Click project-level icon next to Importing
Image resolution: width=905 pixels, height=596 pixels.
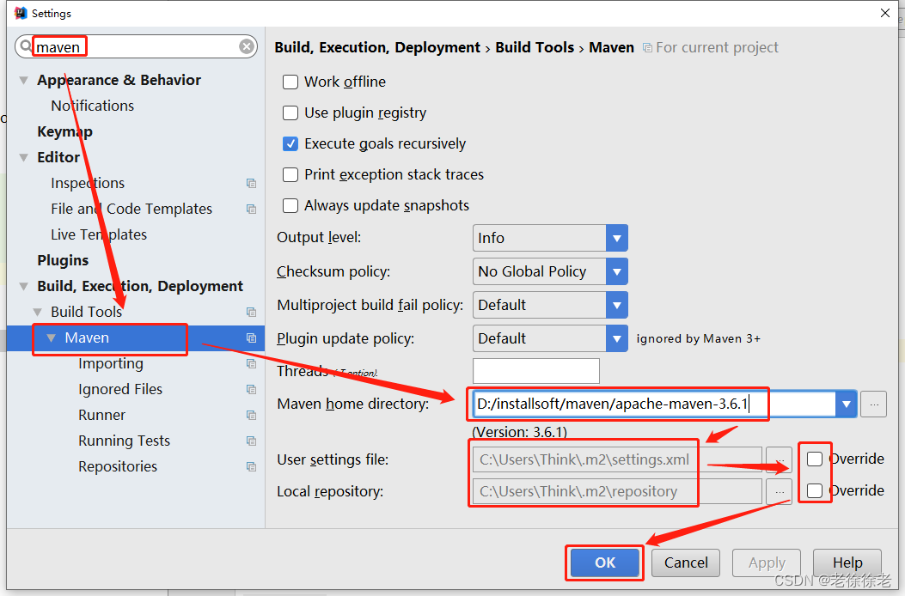click(x=251, y=363)
